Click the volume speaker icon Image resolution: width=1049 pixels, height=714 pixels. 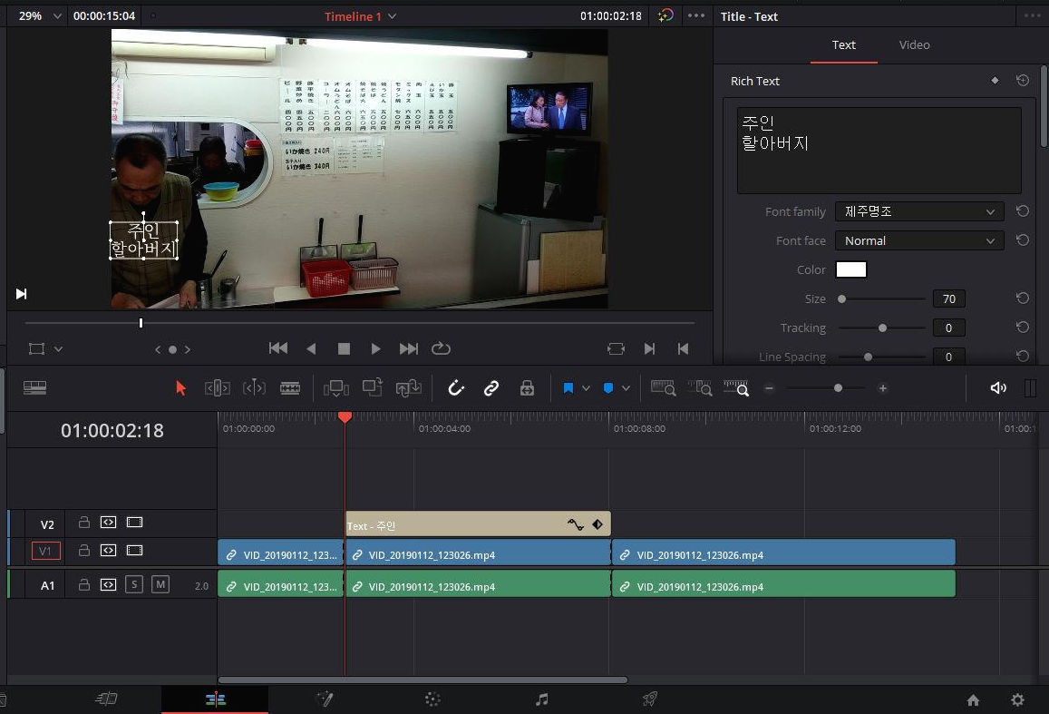pyautogui.click(x=998, y=388)
